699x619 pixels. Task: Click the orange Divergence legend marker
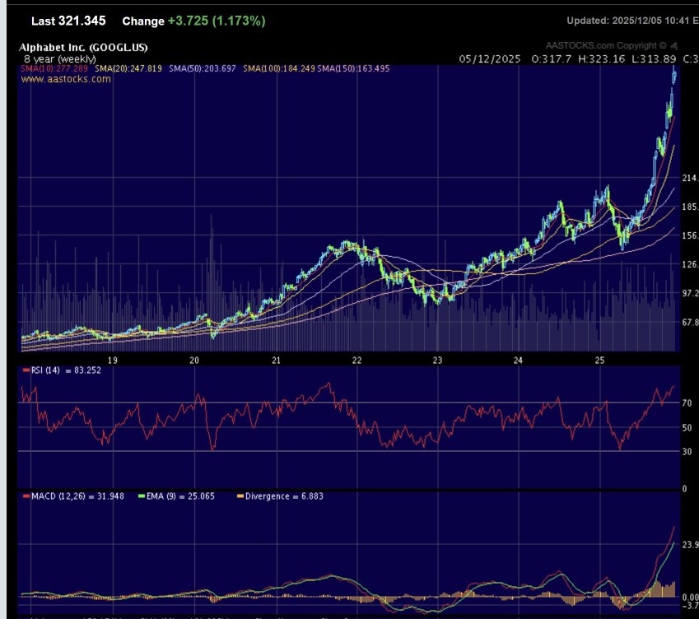click(240, 496)
